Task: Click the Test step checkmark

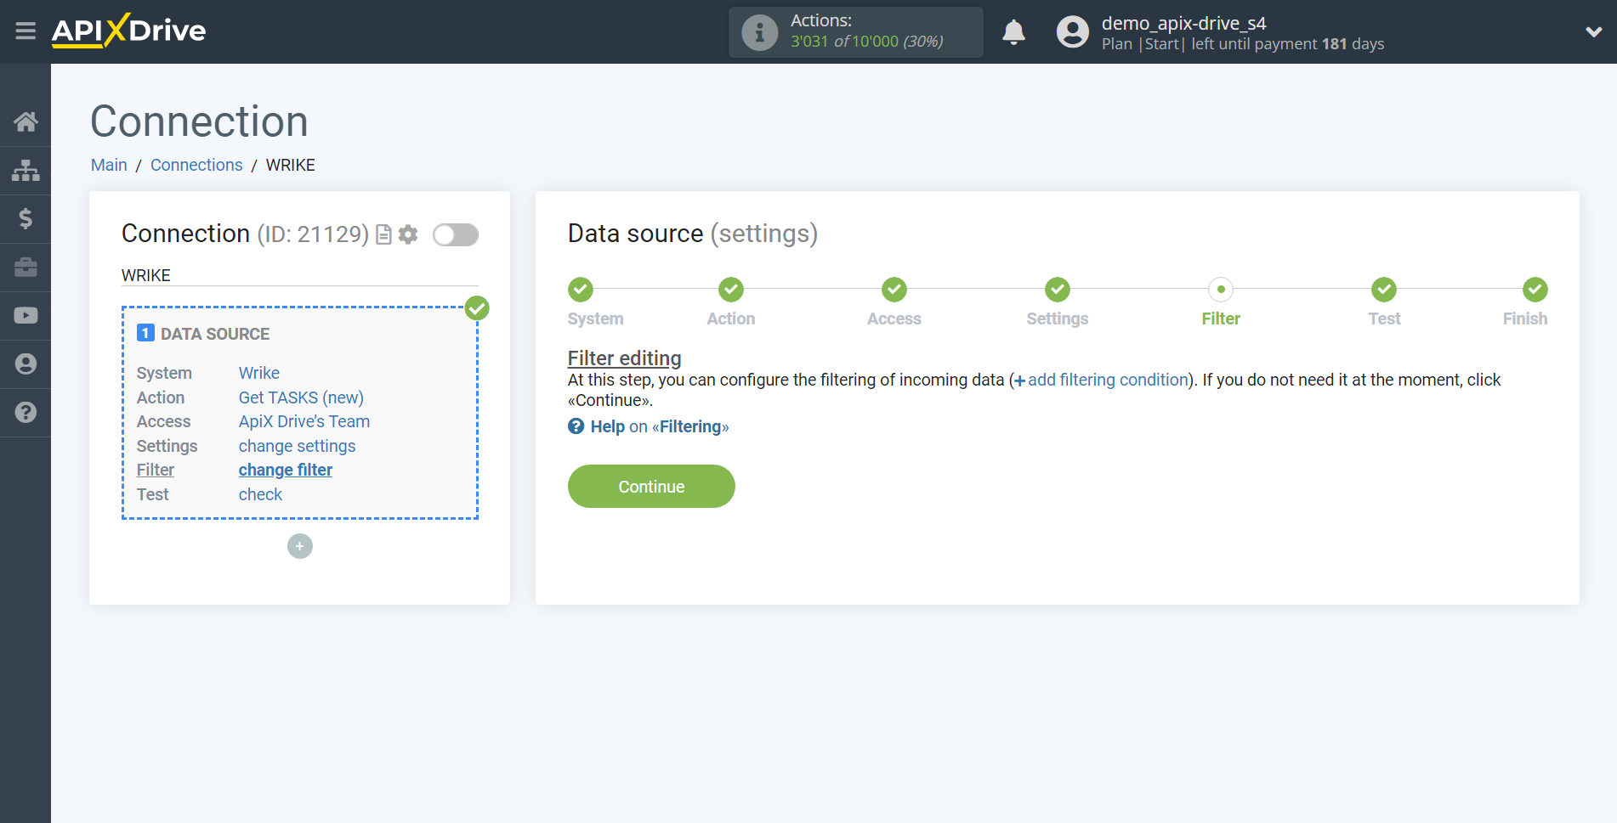Action: 1384,290
